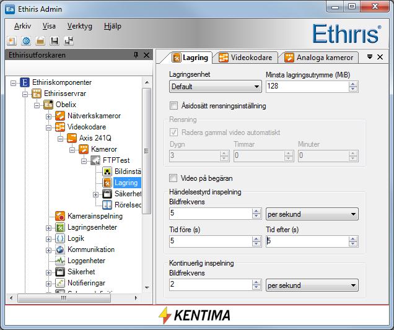Click the new configuration toolbar icon

[x=12, y=41]
